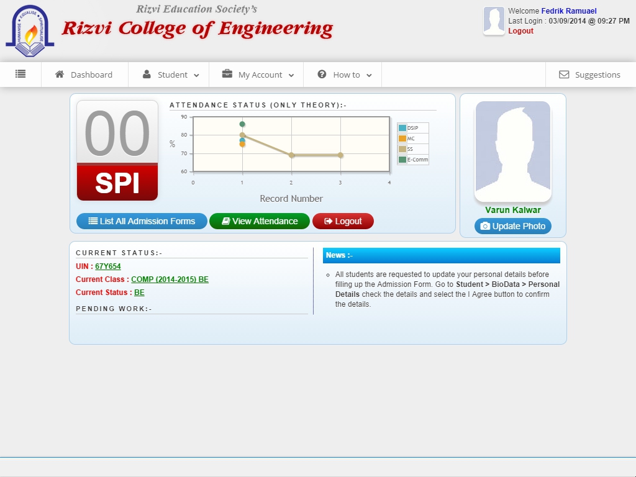The image size is (636, 477).
Task: Click the Suggestions envelope icon
Action: coord(564,75)
